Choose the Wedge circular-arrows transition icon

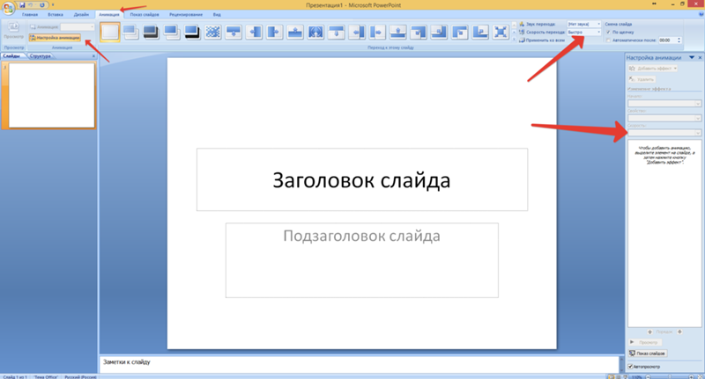(316, 32)
